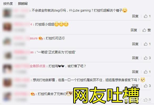Viewport: 154px width, 105px height.
Task: Reply to the dw gaming comment
Action: 135,16
